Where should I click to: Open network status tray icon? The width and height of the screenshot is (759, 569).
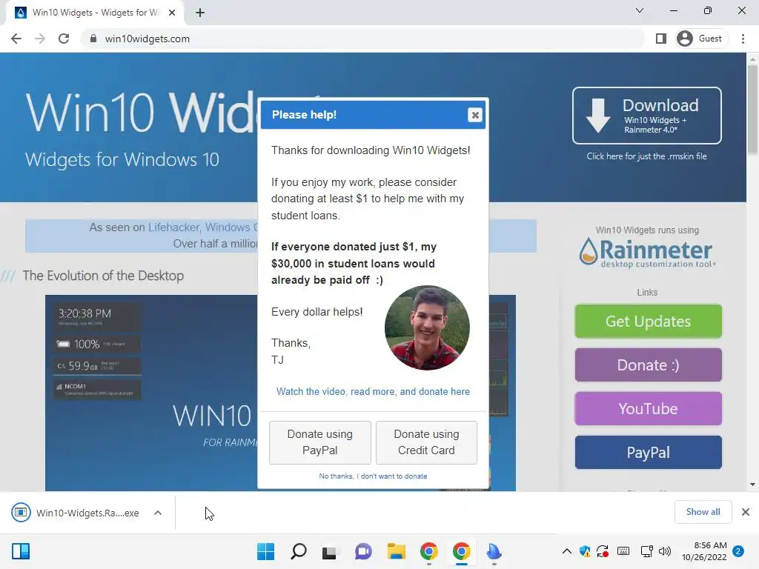coord(646,551)
